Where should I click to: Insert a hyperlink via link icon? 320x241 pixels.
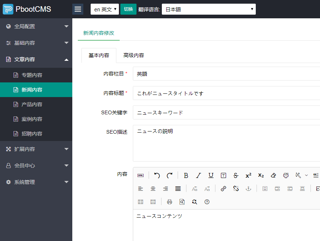point(223,189)
